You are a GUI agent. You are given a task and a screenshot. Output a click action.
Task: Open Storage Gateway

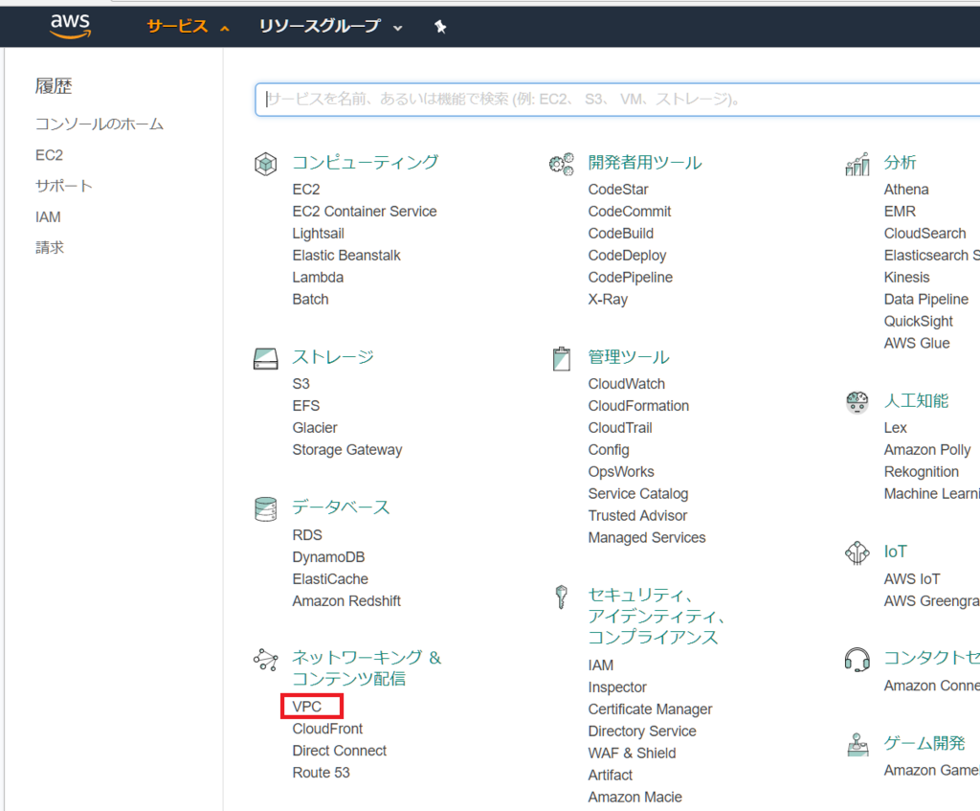[346, 450]
